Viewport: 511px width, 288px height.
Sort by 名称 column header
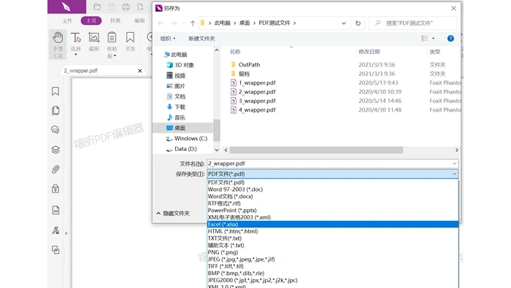pos(235,52)
